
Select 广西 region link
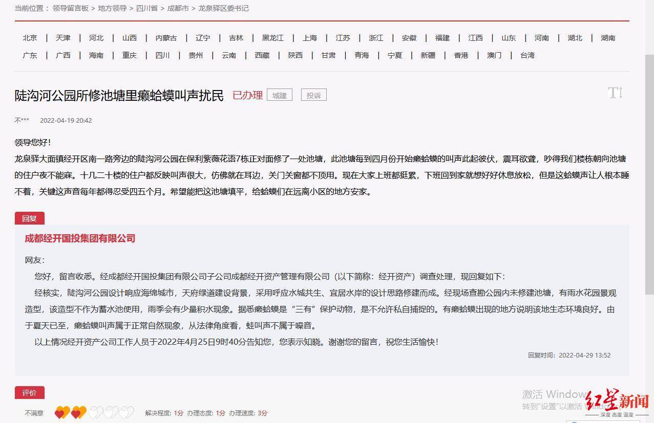63,55
